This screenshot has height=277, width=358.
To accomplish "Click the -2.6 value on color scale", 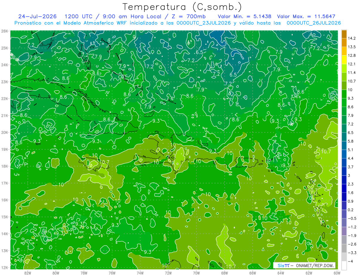I will tap(352, 244).
